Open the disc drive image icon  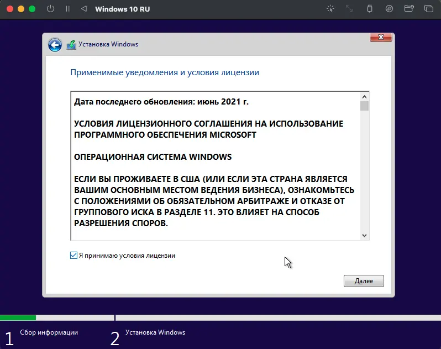[x=389, y=9]
